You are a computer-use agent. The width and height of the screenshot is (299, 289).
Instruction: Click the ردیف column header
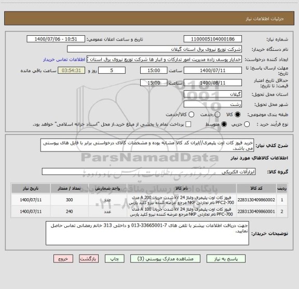[x=282, y=188]
